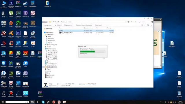Launch FurMark from the desktop
Viewport: 185px width, 104px height.
(25, 54)
